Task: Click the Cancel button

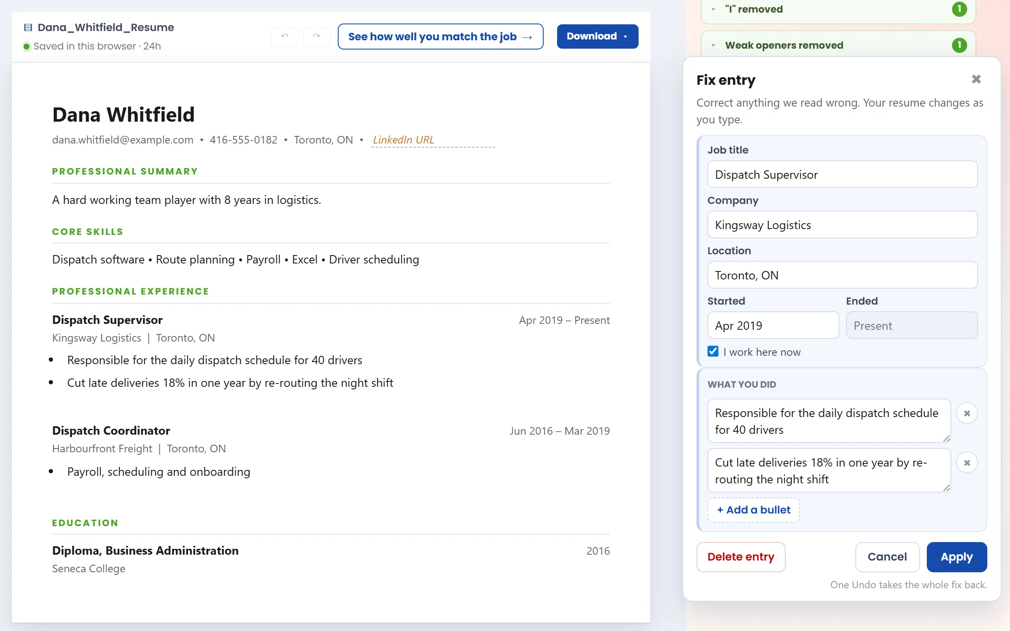Action: coord(887,557)
